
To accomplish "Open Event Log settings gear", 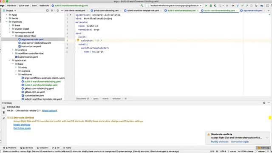I will coord(264,103).
